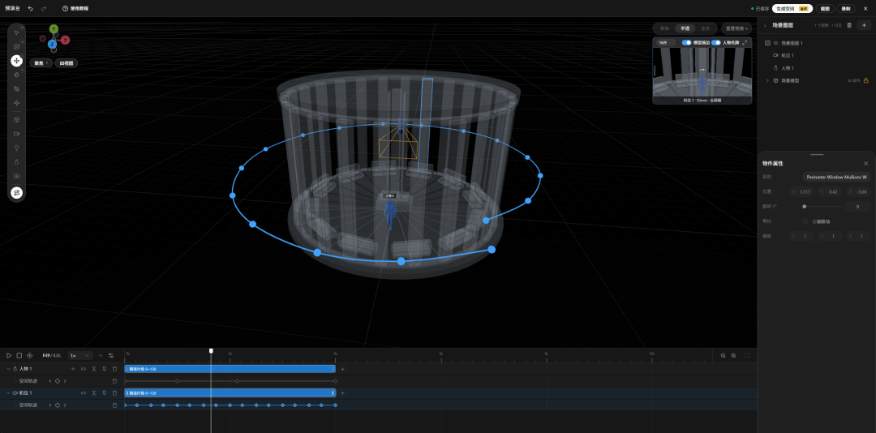Delete the scene layer with trash icon
Screen dimensions: 876x433
click(x=849, y=25)
